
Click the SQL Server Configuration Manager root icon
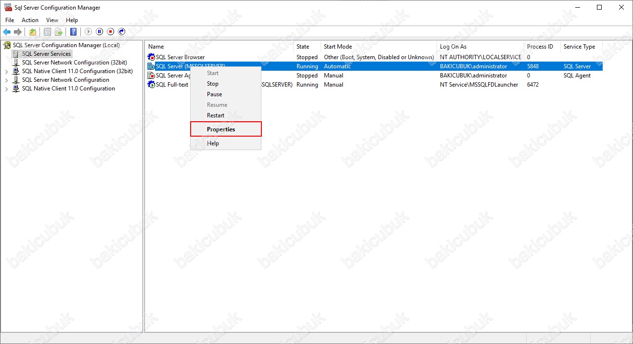click(7, 45)
